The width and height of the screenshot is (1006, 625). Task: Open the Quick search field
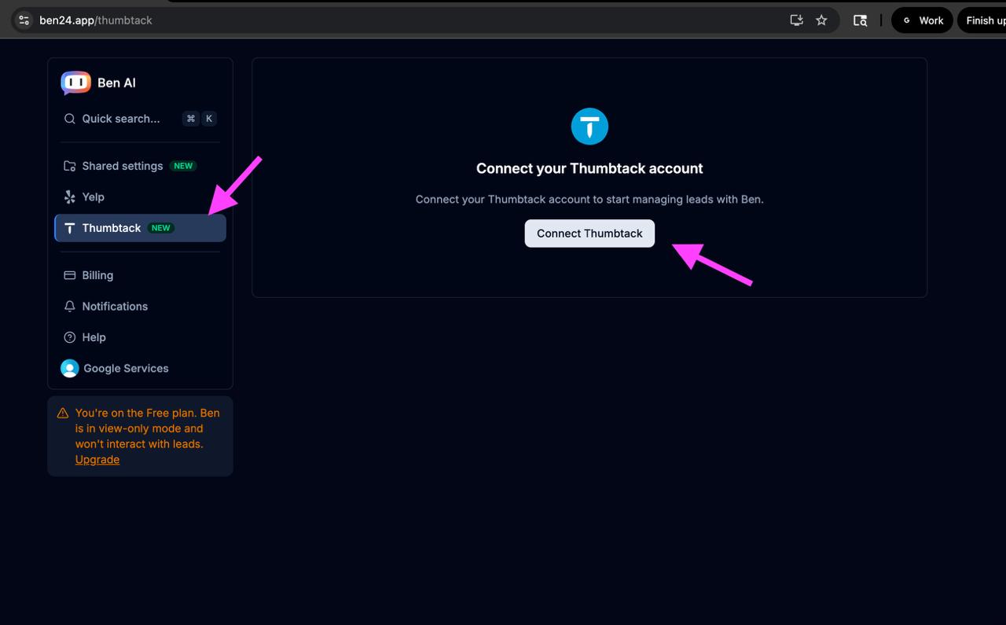140,119
